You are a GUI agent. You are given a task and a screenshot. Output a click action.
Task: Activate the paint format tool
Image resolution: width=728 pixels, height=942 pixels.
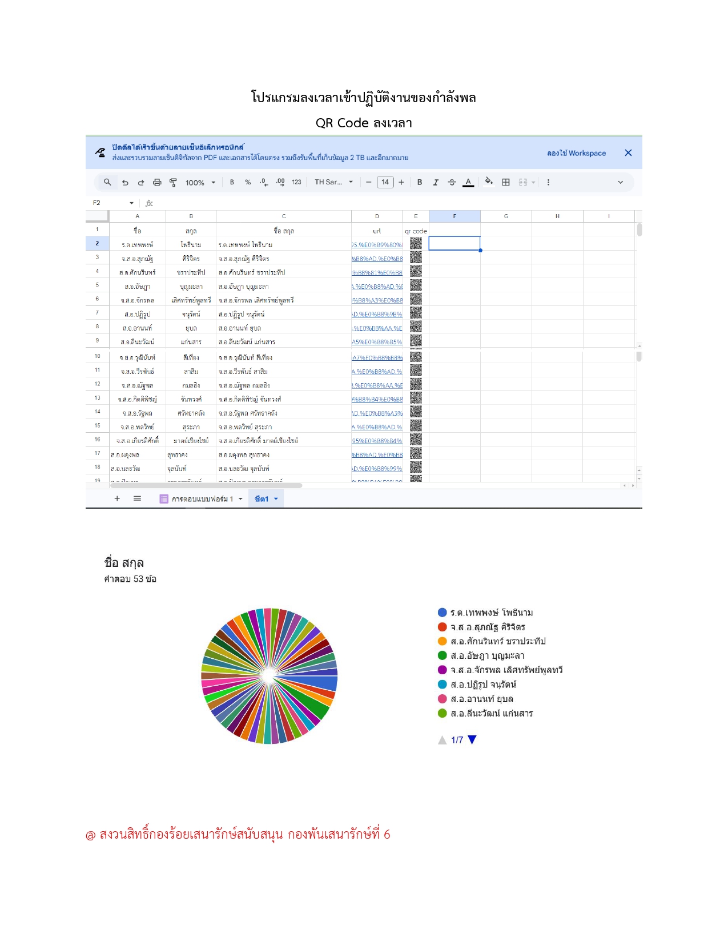(173, 183)
